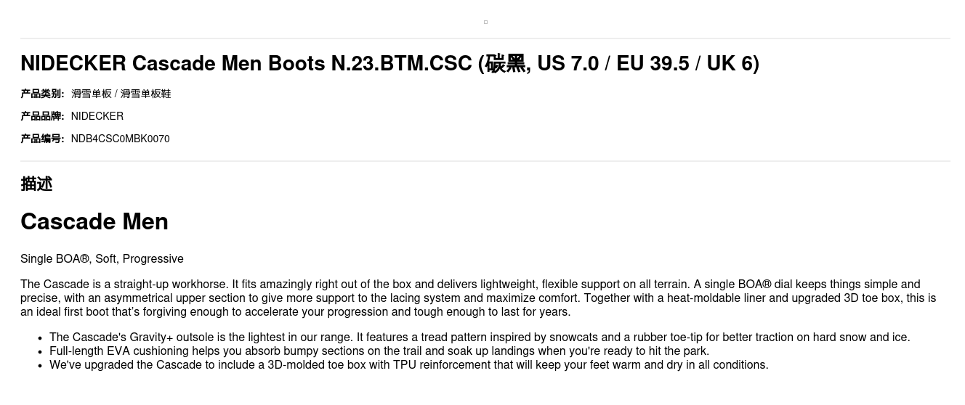Click the 描述 section heading
This screenshot has width=965, height=405.
[x=36, y=184]
